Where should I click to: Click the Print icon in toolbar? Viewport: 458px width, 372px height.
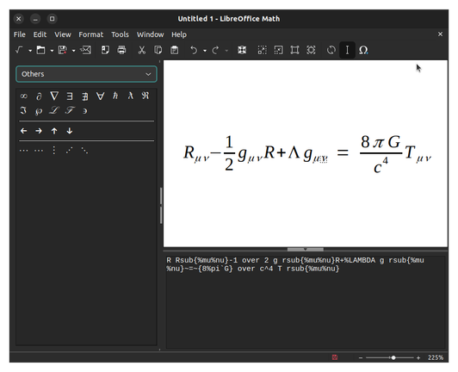pyautogui.click(x=121, y=50)
